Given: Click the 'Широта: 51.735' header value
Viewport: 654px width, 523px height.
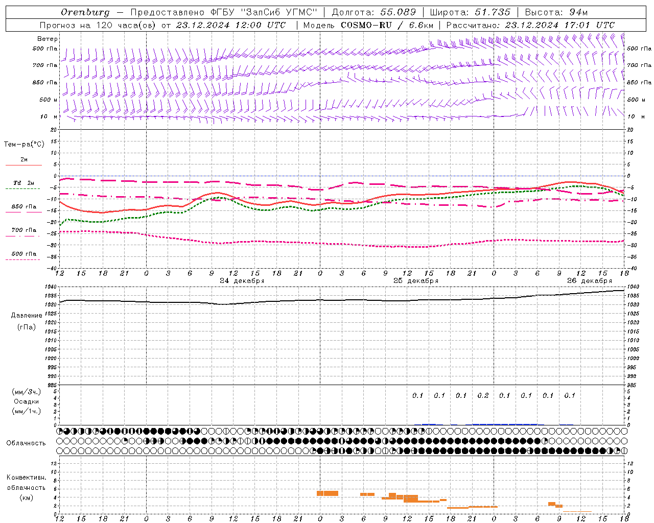Looking at the screenshot, I should coord(470,12).
